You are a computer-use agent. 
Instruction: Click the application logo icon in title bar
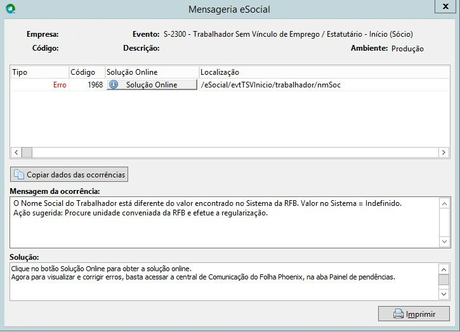(x=11, y=9)
